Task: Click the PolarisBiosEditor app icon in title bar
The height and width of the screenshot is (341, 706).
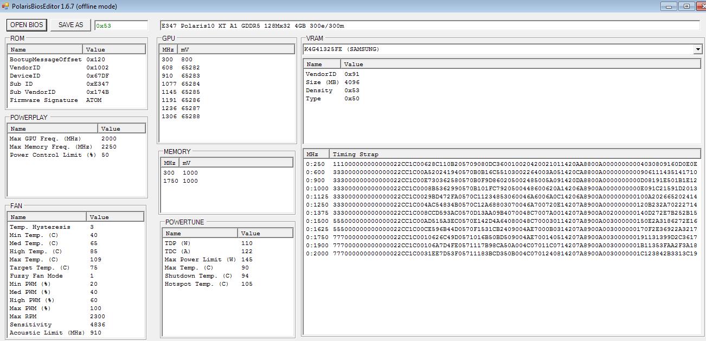Action: tap(6, 7)
